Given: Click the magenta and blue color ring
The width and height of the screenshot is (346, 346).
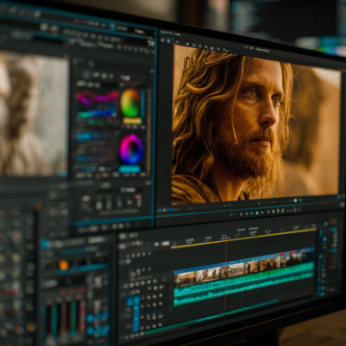Looking at the screenshot, I should pyautogui.click(x=131, y=149).
